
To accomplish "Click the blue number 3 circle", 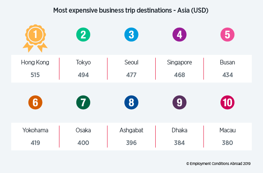I will (x=131, y=35).
